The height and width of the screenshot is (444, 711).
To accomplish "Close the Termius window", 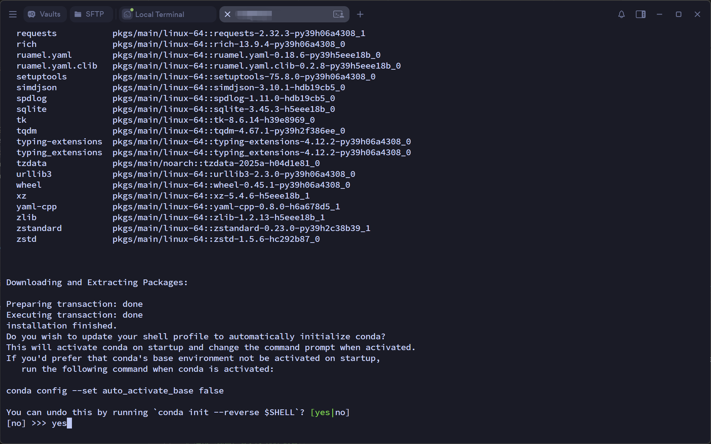I will click(697, 14).
